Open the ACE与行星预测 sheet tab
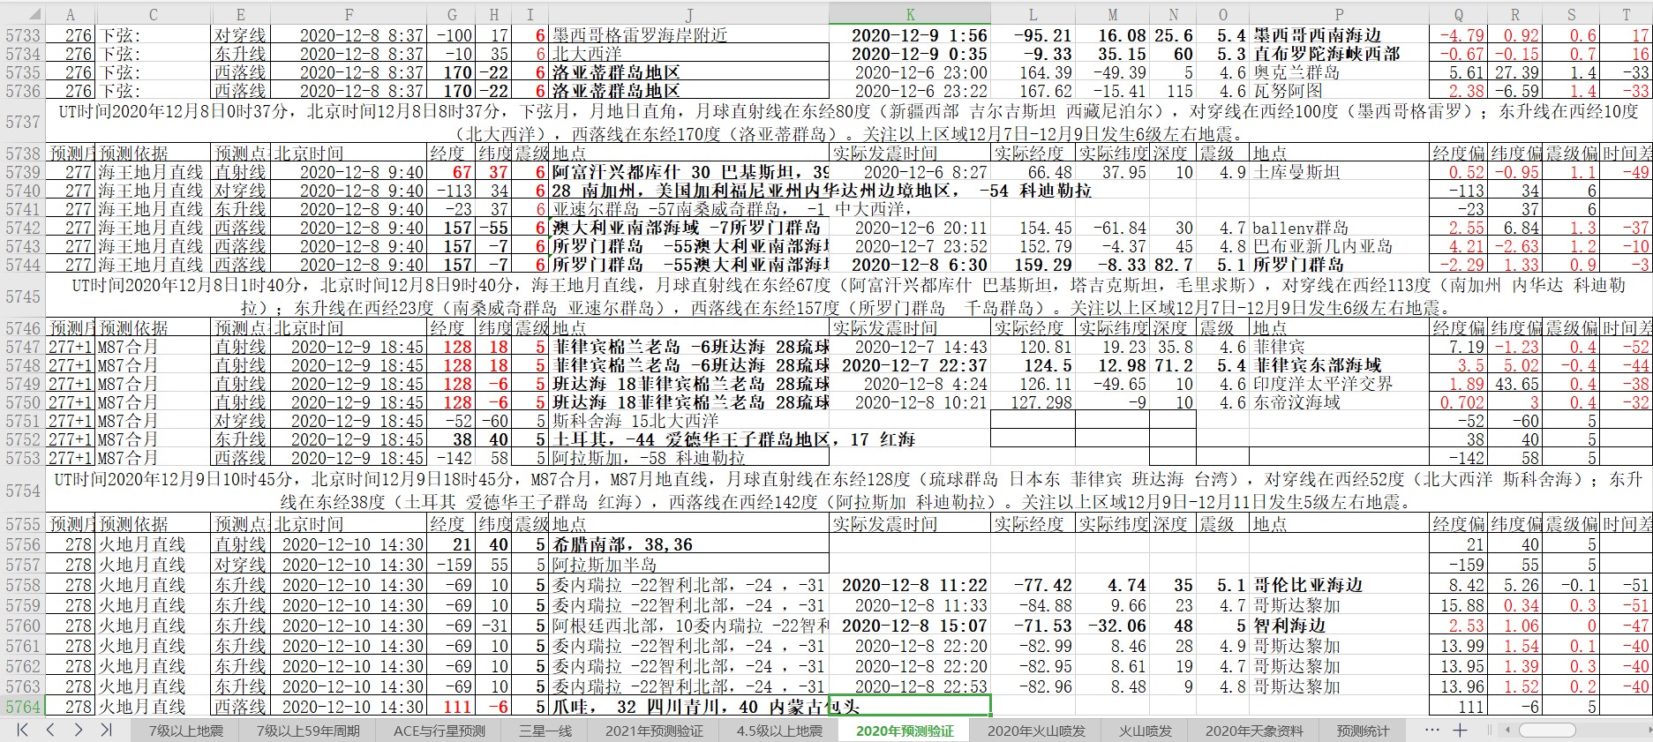The image size is (1653, 742). tap(439, 731)
